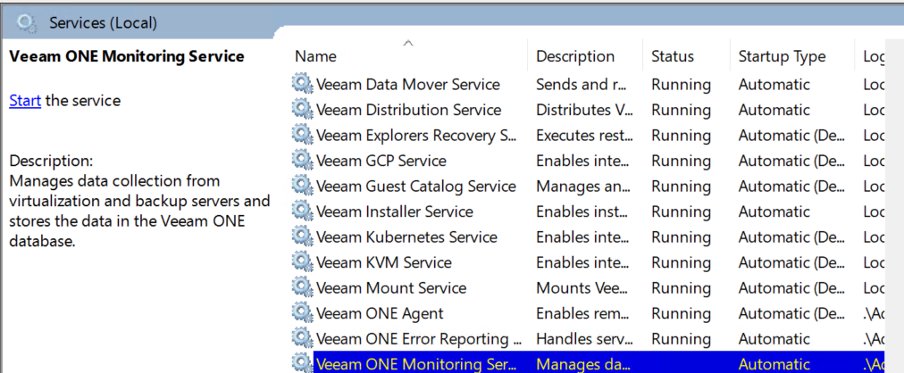Screen dimensions: 904x373
Task: Click the 'Mounts Vee...' description cell
Action: 582,288
